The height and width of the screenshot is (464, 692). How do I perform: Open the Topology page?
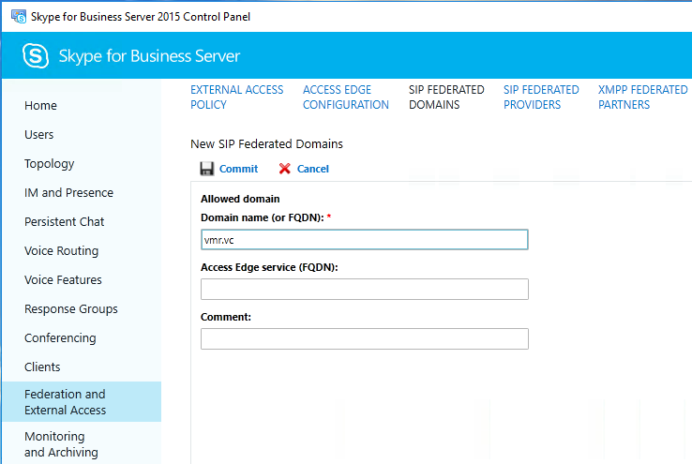(49, 164)
